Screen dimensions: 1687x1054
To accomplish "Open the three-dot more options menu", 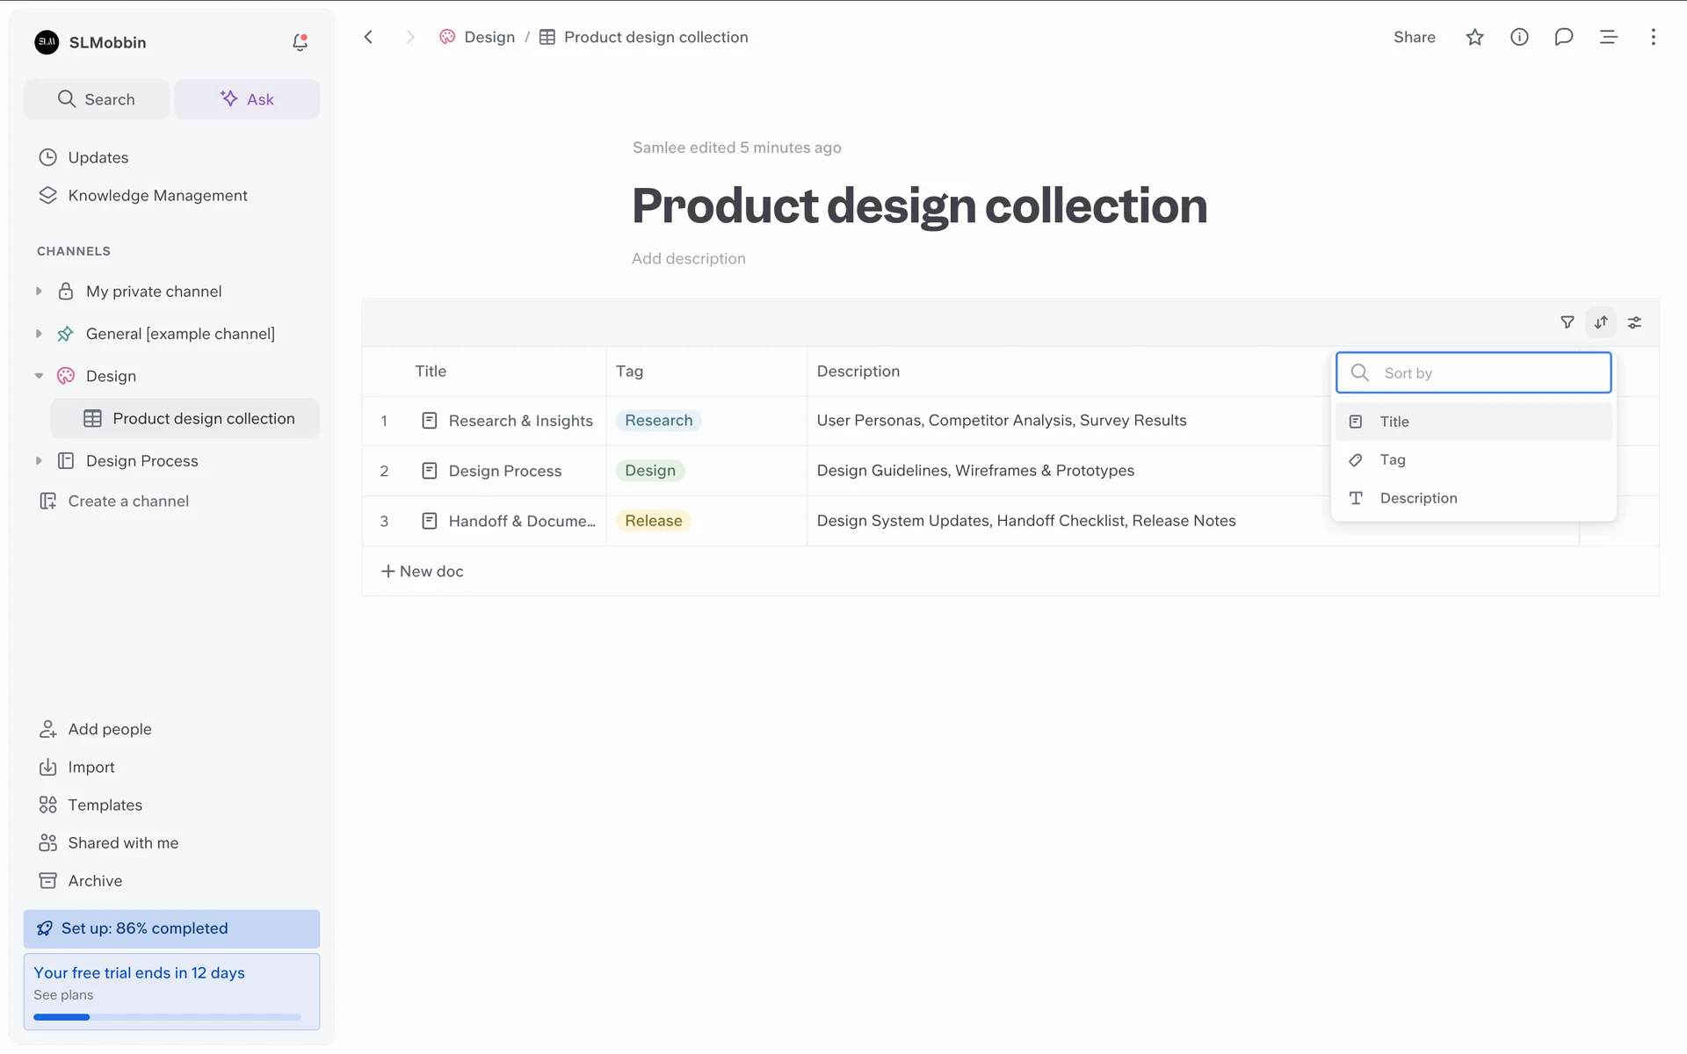I will click(x=1653, y=37).
